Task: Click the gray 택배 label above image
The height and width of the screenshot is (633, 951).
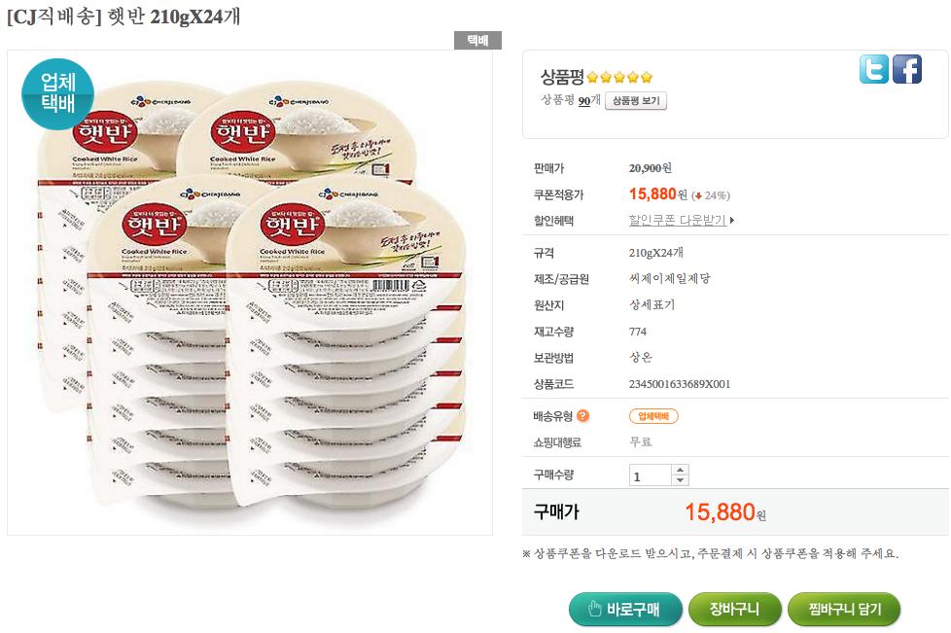Action: 477,41
